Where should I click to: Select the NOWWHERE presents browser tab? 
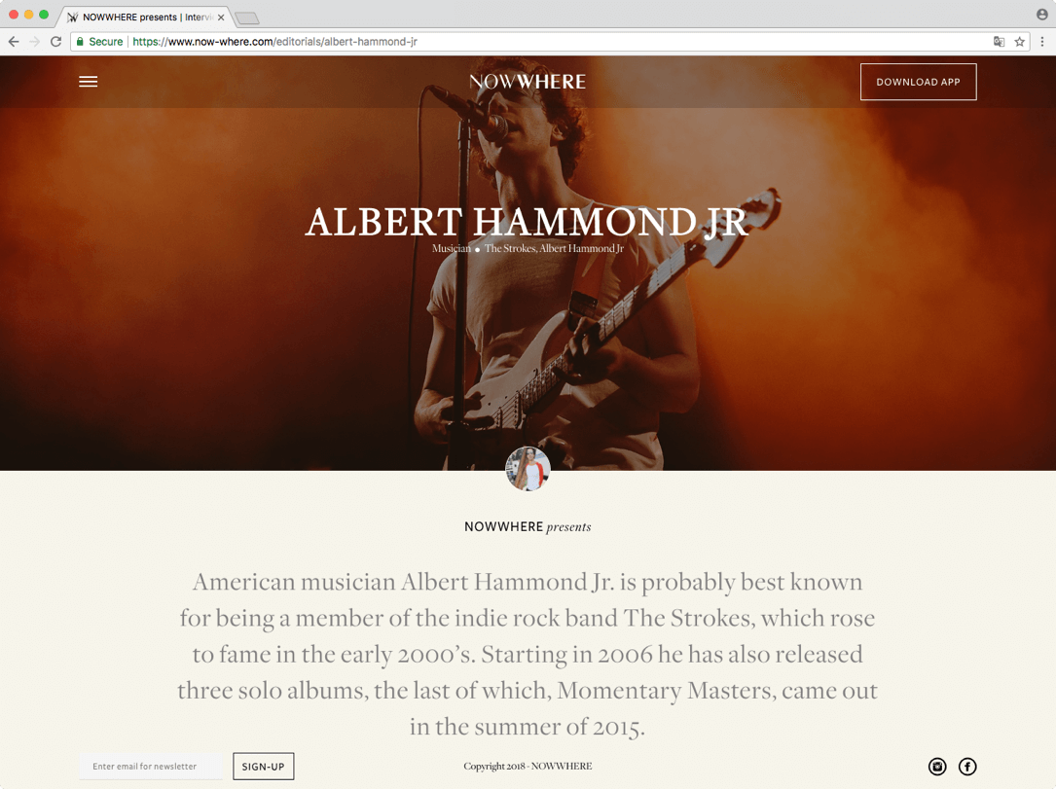click(x=144, y=17)
